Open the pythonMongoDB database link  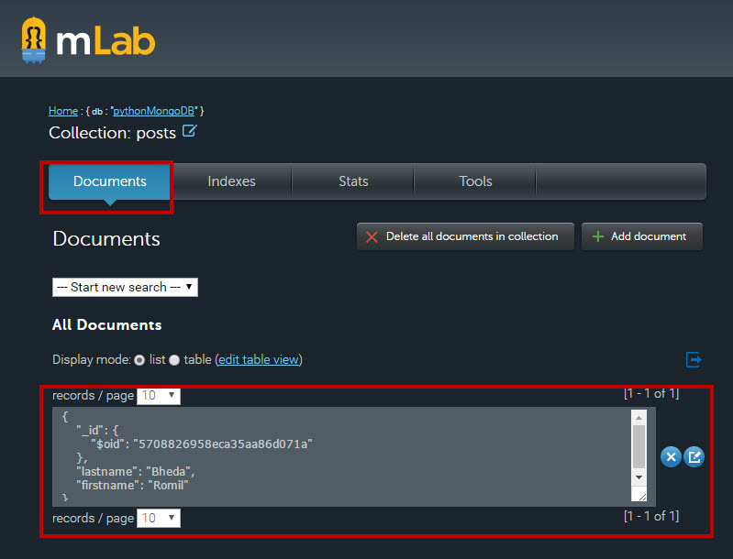(x=154, y=111)
